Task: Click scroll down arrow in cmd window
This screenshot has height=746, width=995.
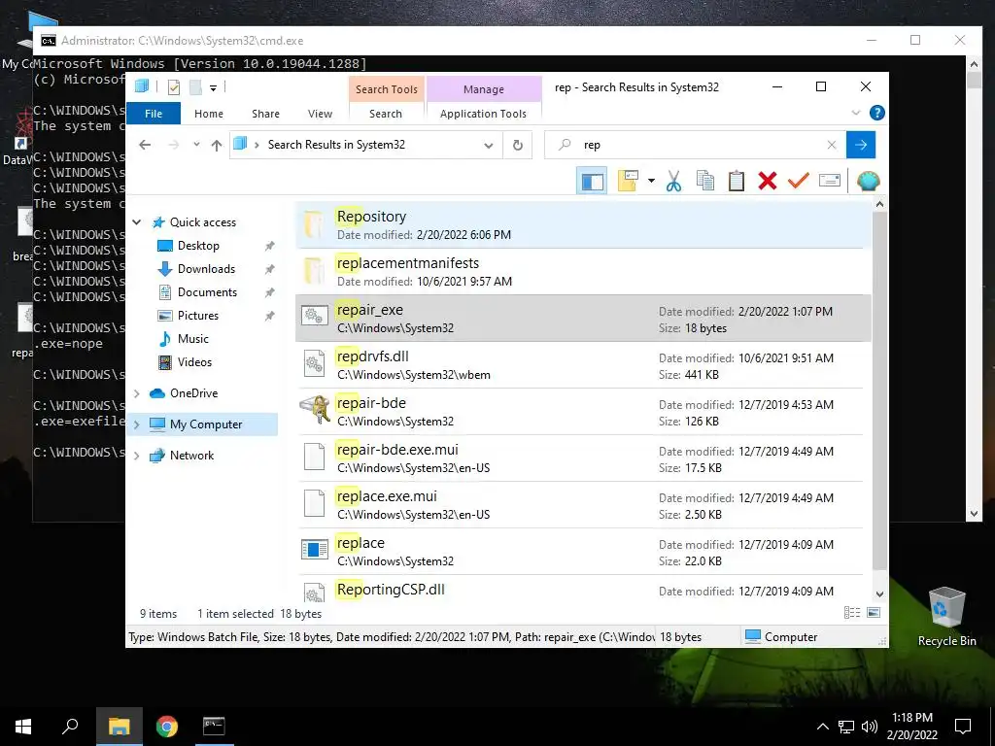Action: click(974, 513)
